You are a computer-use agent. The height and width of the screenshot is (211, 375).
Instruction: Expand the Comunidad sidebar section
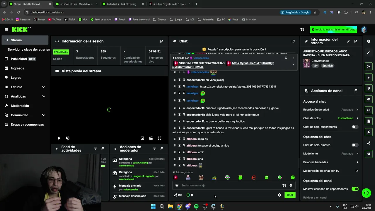point(44,115)
